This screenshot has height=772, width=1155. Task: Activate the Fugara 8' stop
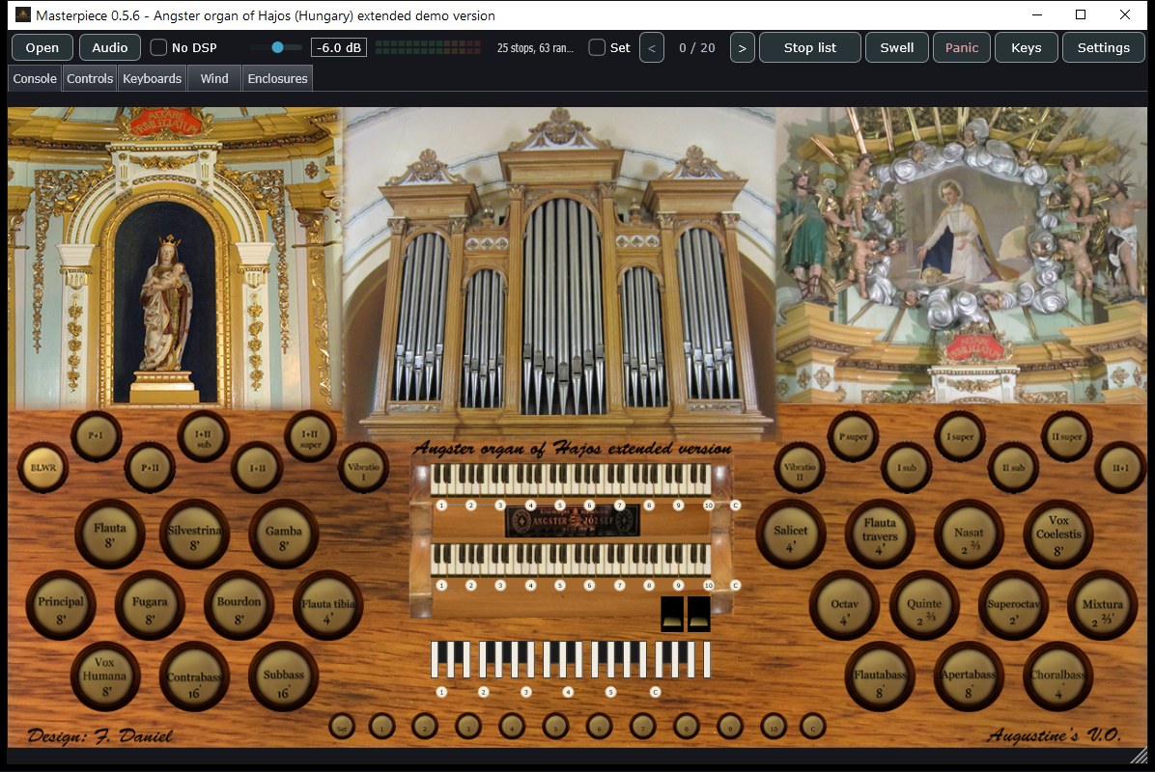pos(151,606)
